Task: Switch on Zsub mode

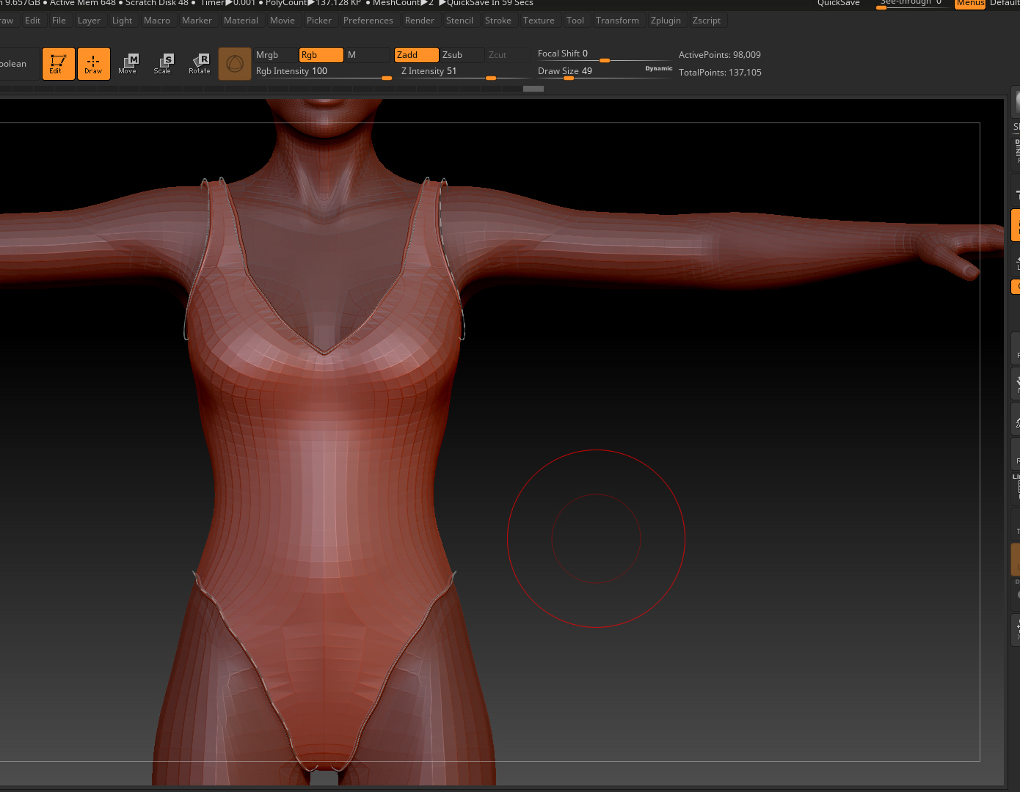Action: tap(462, 55)
